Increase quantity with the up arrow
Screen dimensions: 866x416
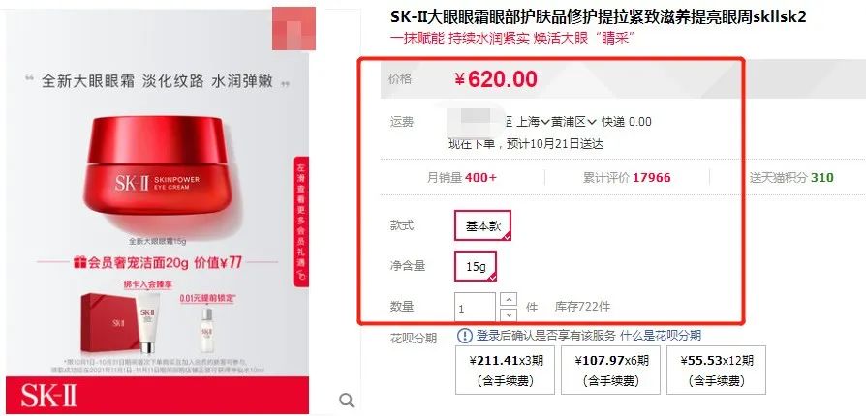509,300
